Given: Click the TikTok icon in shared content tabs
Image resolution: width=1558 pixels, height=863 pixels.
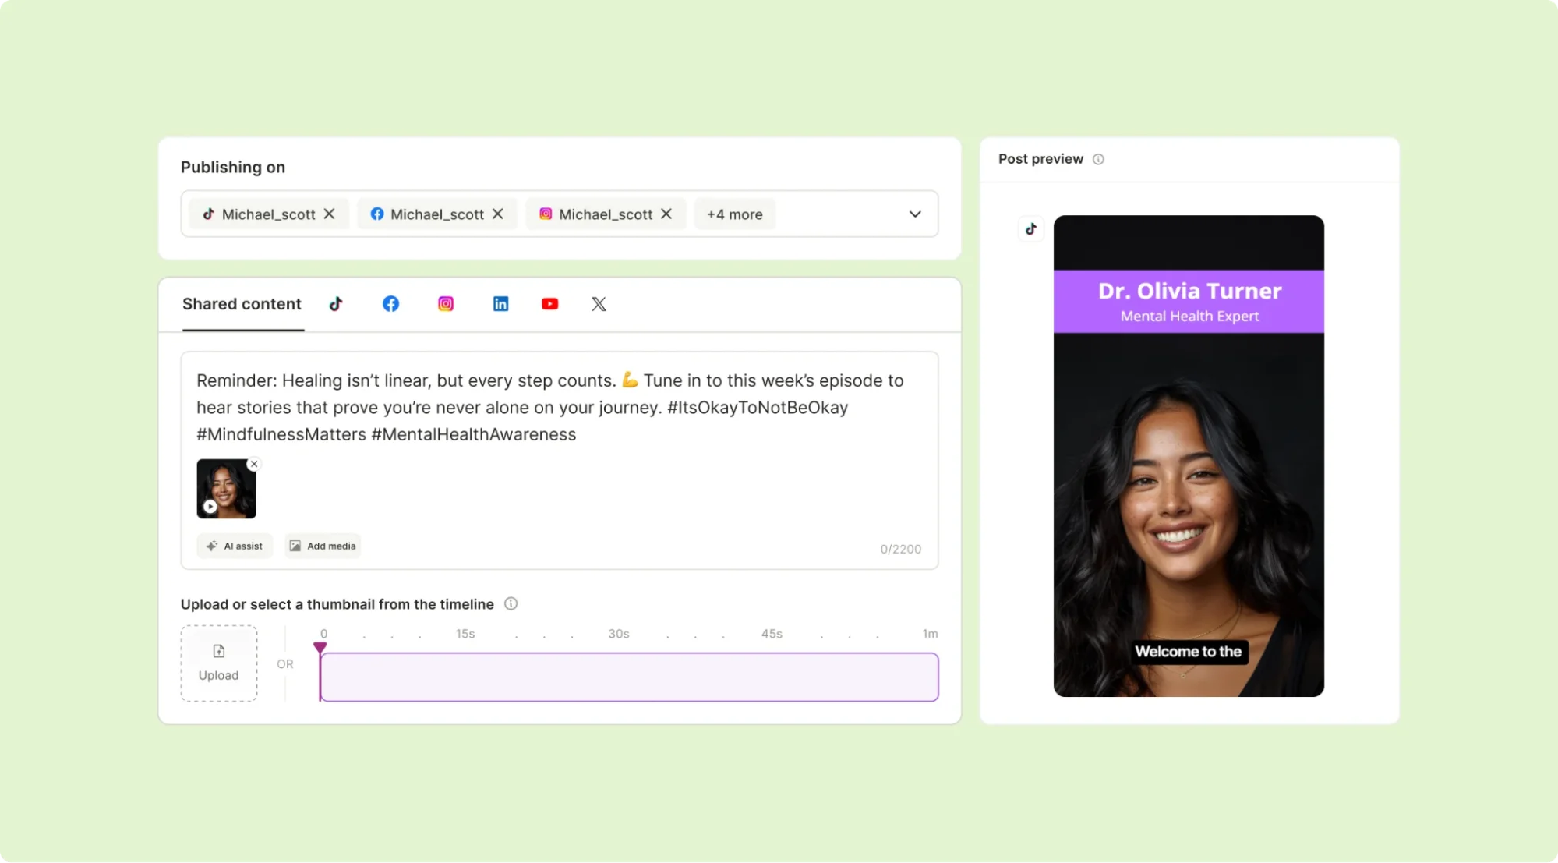Looking at the screenshot, I should point(336,304).
